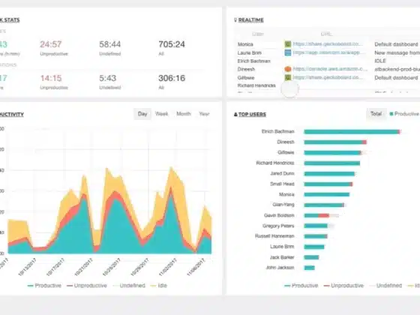Screen dimensions: 420x315
Task: Click the 5:43 Undefined stat
Action: 108,78
